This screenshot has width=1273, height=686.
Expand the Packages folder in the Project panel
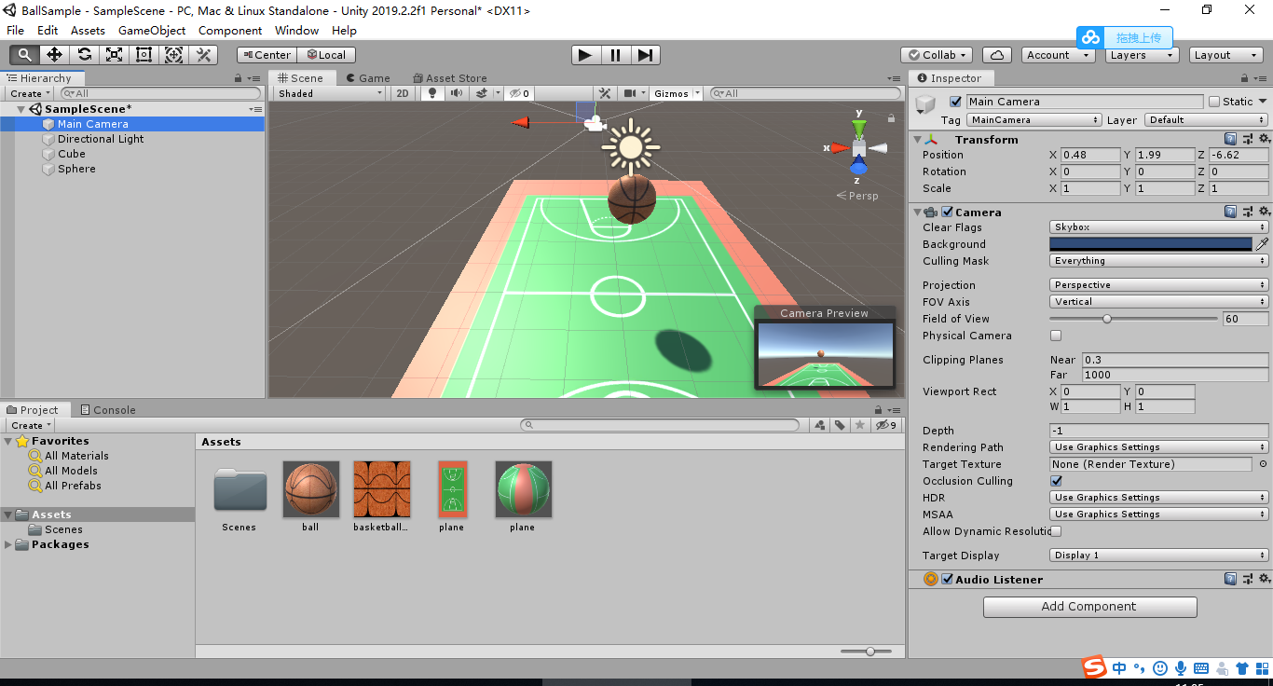point(7,544)
